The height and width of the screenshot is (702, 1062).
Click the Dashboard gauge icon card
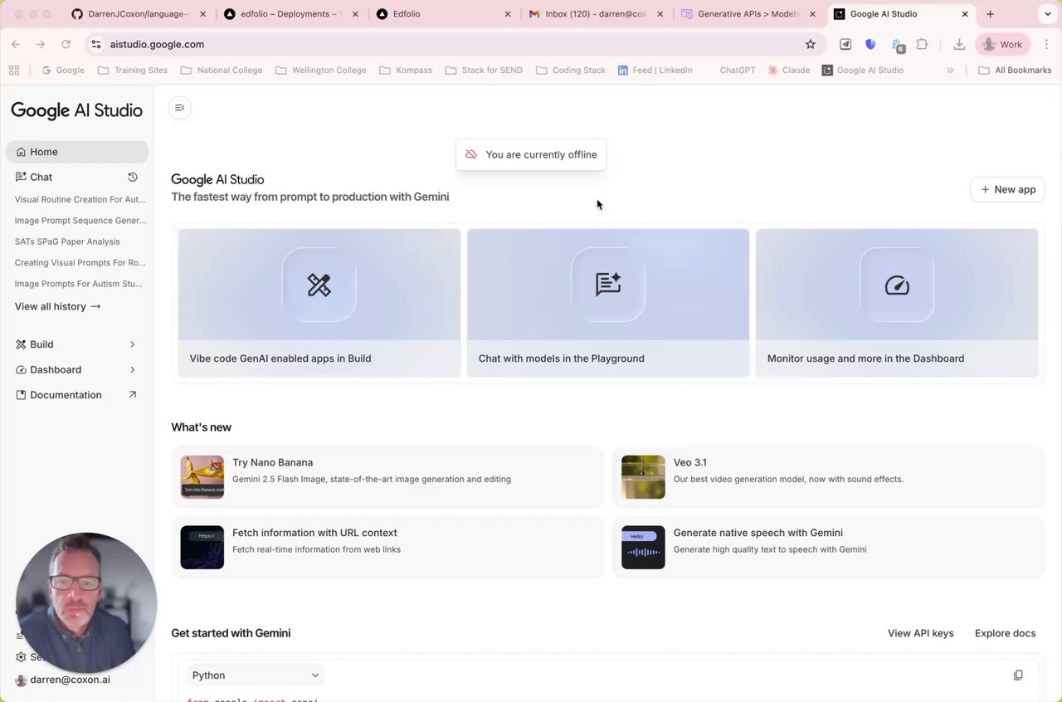[897, 285]
